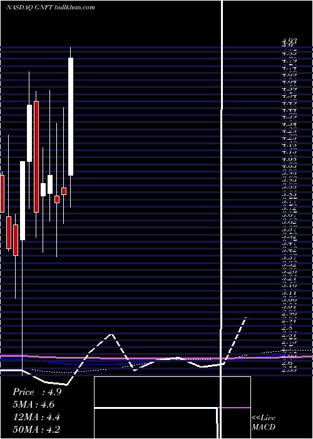Click the '5MA : 4.6' value
Viewport: 313px width, 439px height.
tap(34, 405)
